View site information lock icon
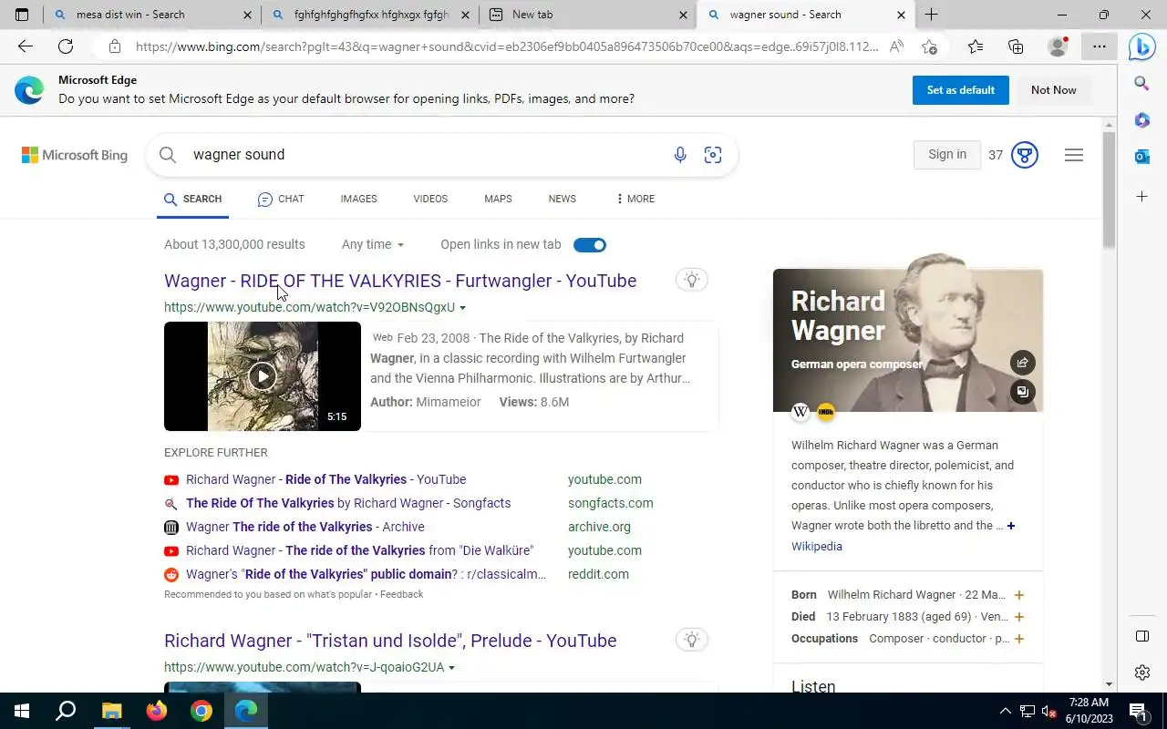Viewport: 1167px width, 729px height. pyautogui.click(x=114, y=46)
